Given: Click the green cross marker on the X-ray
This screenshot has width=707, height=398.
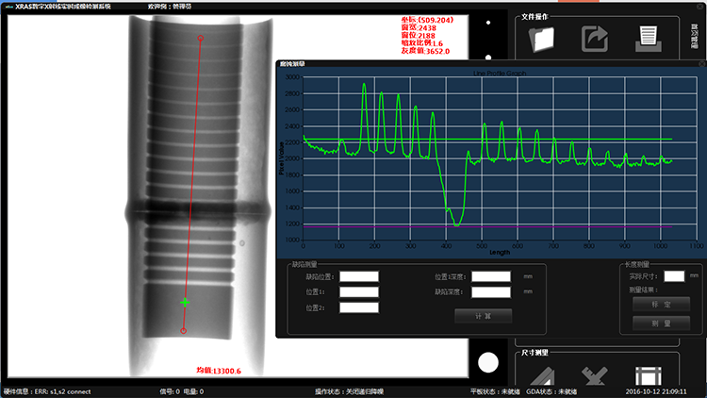Looking at the screenshot, I should point(185,303).
